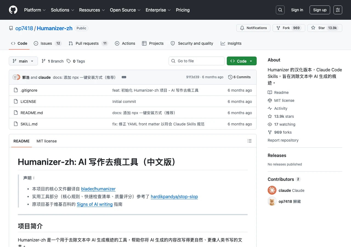Screen dimensions: 351x247
Task: Select the README tab in file viewer
Action: (x=21, y=141)
